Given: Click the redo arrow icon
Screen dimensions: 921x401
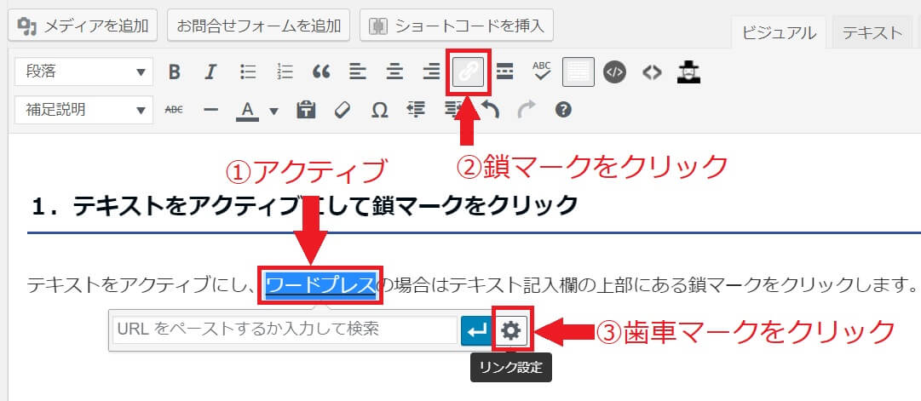Looking at the screenshot, I should pyautogui.click(x=527, y=110).
